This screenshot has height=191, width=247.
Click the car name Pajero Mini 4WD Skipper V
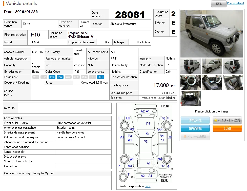[x=81, y=35]
